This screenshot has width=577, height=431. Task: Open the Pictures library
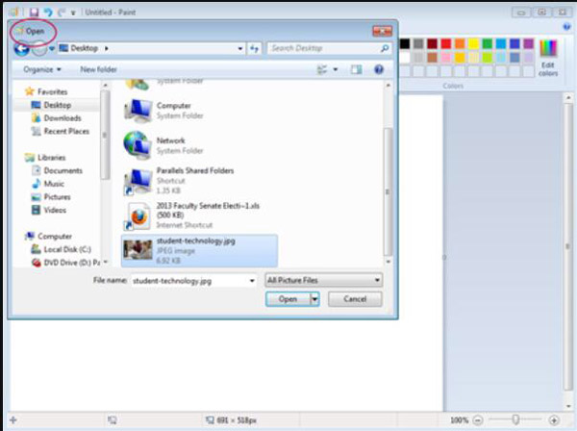(57, 197)
